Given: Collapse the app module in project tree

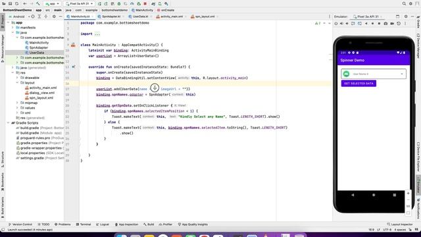Looking at the screenshot, I should (9, 22).
